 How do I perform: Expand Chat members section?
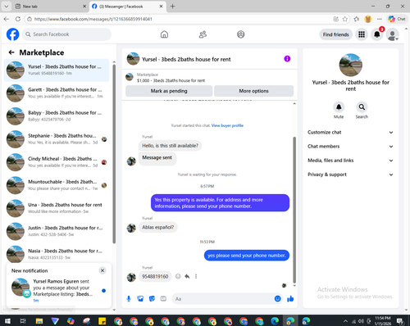351,147
